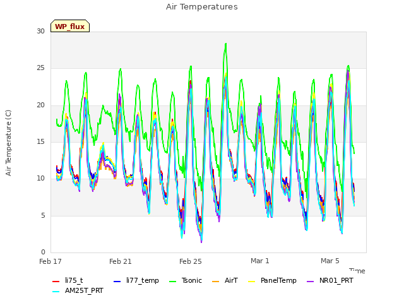Click the green Tsonic legend swatch
404x303 pixels.
pos(172,282)
